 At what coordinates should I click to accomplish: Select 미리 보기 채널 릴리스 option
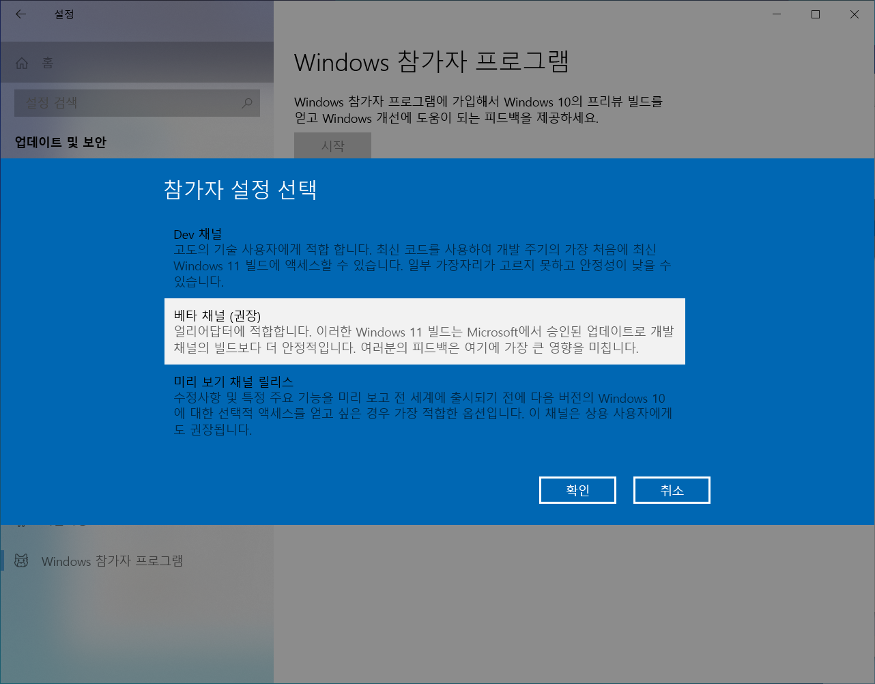[424, 405]
